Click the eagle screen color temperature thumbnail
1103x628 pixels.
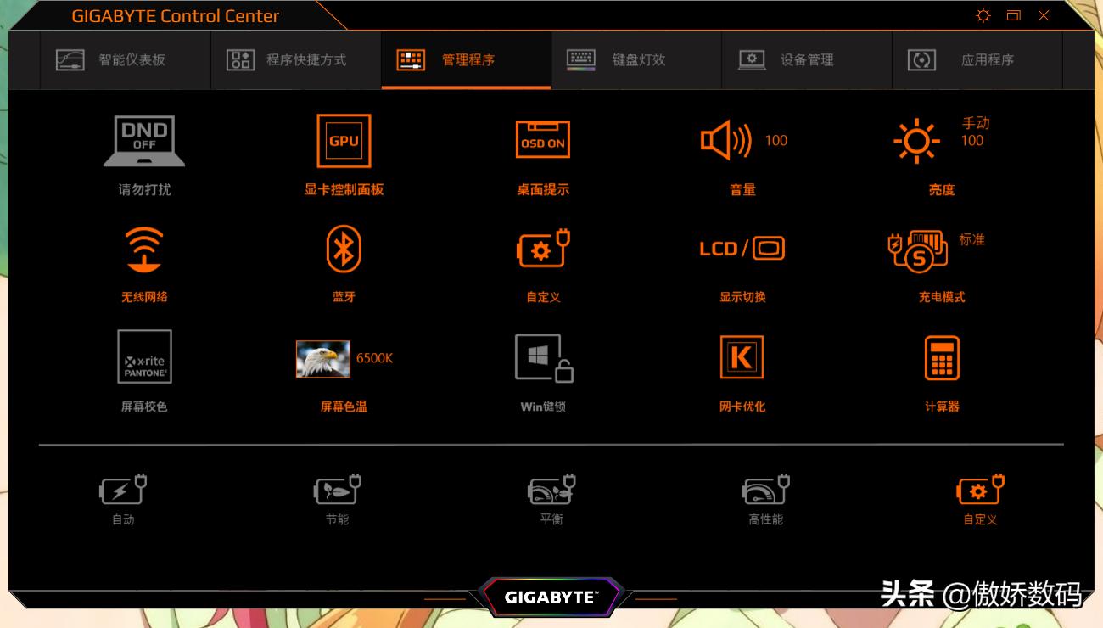coord(322,359)
